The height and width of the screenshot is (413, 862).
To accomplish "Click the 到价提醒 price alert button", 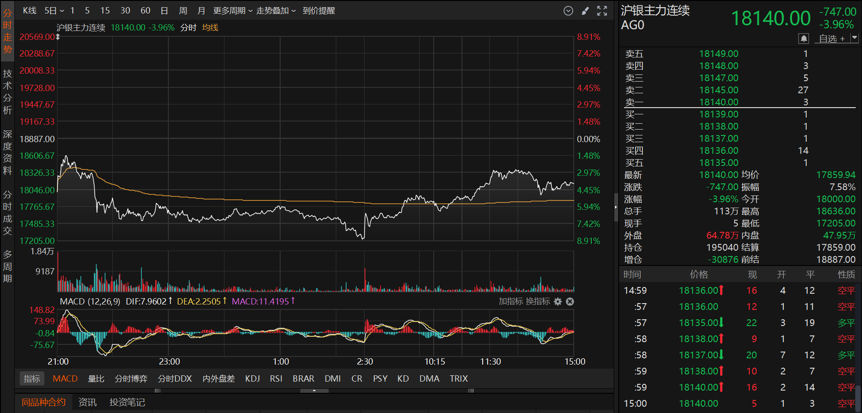I will [319, 11].
